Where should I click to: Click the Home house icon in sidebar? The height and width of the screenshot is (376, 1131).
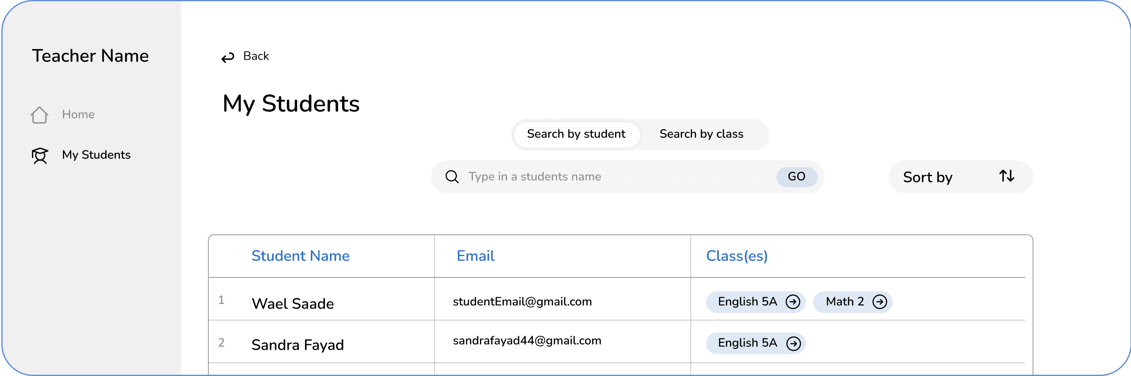pos(39,115)
